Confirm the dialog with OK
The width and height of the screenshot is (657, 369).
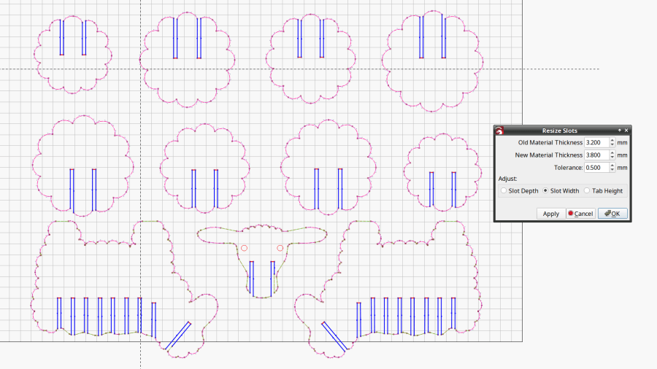tap(612, 214)
